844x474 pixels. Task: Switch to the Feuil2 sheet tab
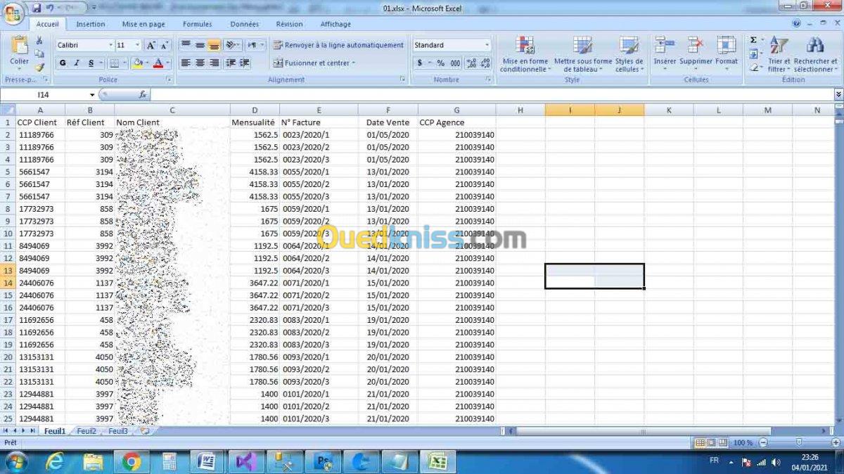point(87,431)
